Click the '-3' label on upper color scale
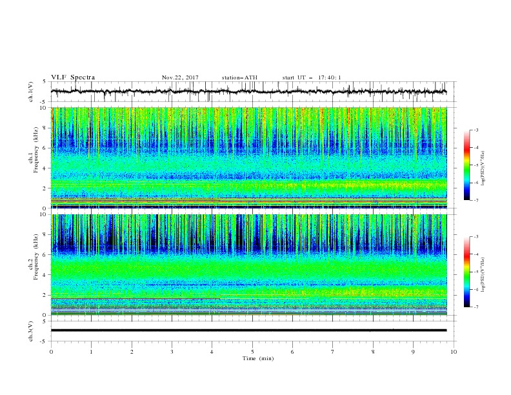The width and height of the screenshot is (511, 395). point(476,130)
